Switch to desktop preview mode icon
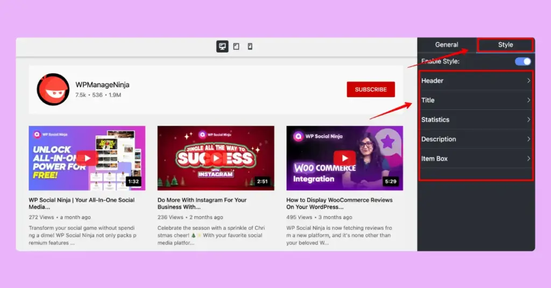 [x=222, y=46]
